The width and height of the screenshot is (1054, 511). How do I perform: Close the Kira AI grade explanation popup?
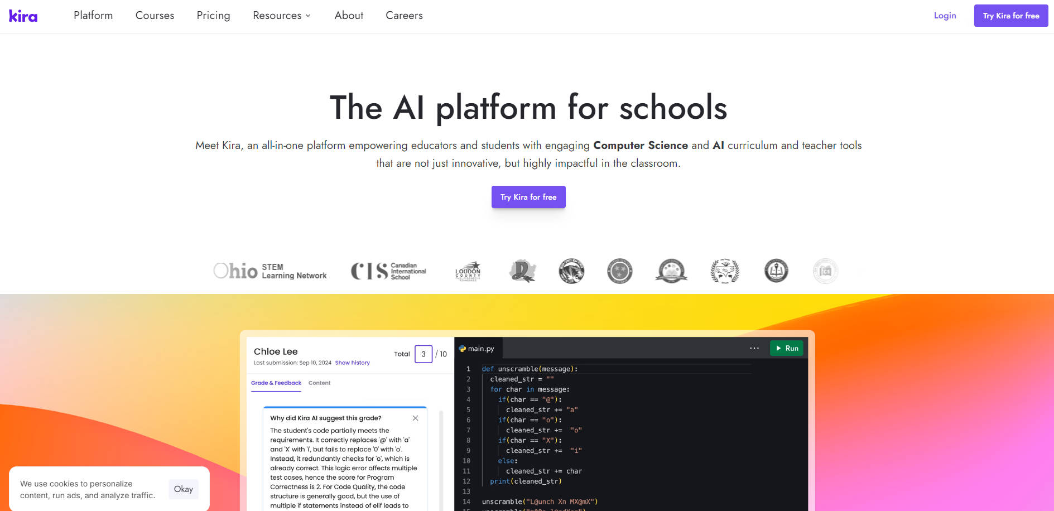click(415, 418)
